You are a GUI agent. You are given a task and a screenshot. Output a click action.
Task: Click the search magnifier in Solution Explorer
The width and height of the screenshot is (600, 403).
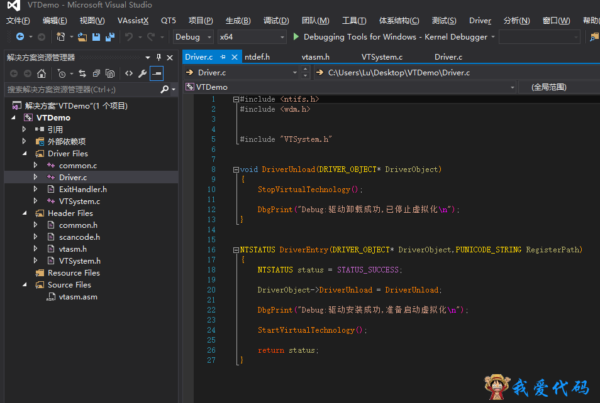[x=164, y=89]
